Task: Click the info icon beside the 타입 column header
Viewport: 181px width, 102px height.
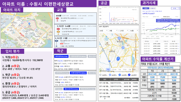Action: point(168,41)
